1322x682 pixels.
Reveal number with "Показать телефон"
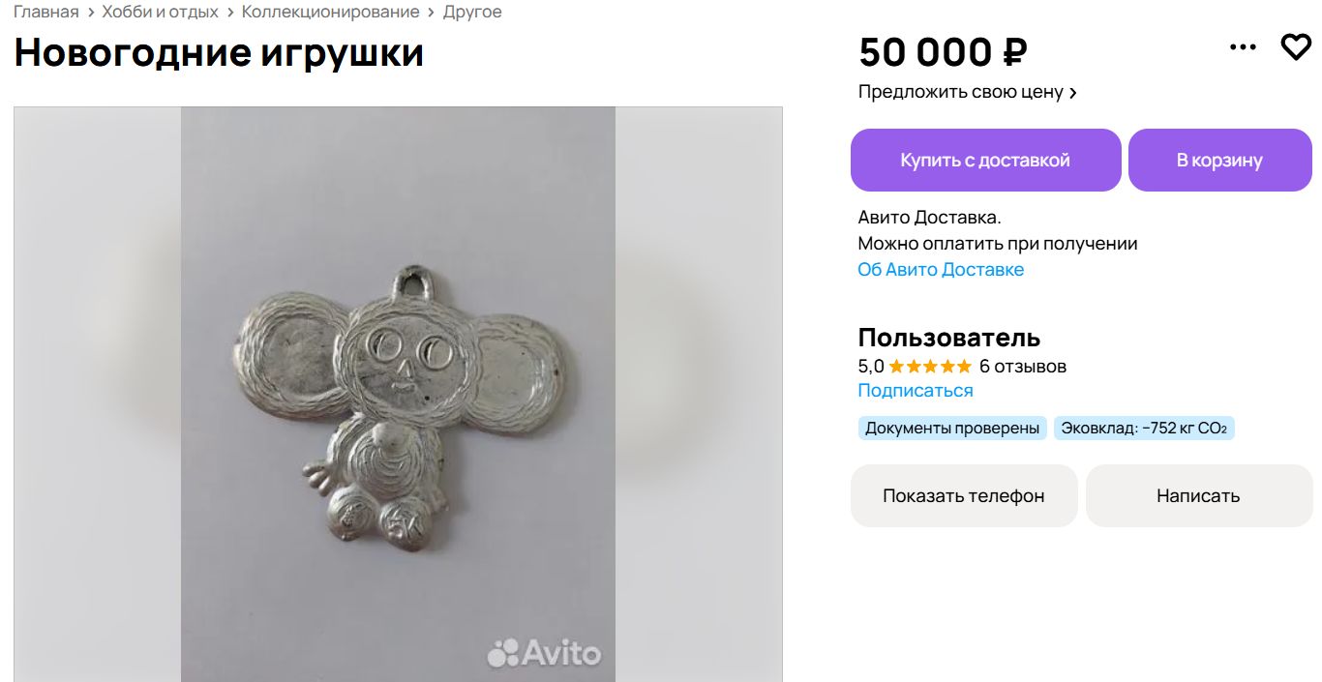[x=963, y=496]
